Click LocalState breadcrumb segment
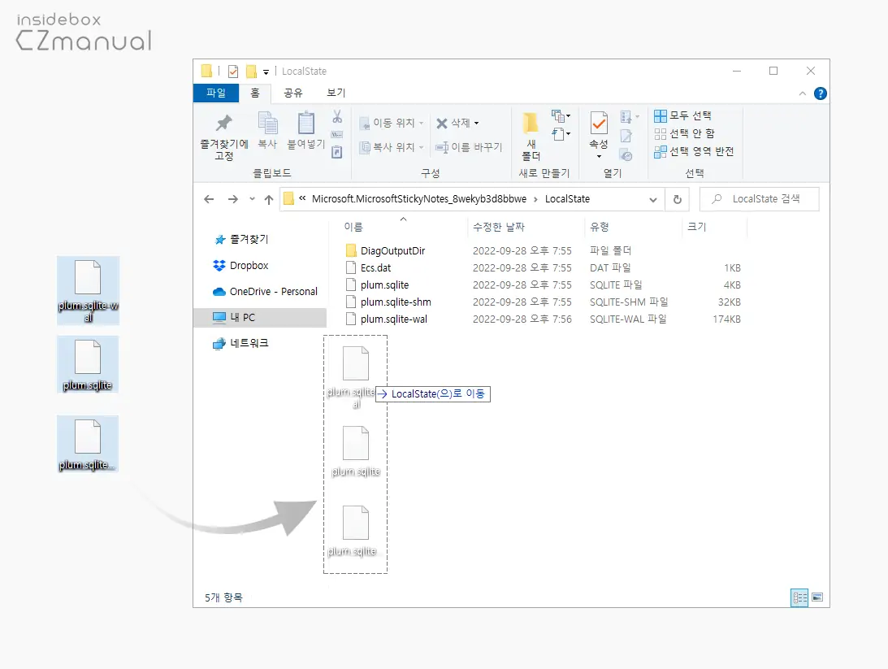 pyautogui.click(x=567, y=199)
